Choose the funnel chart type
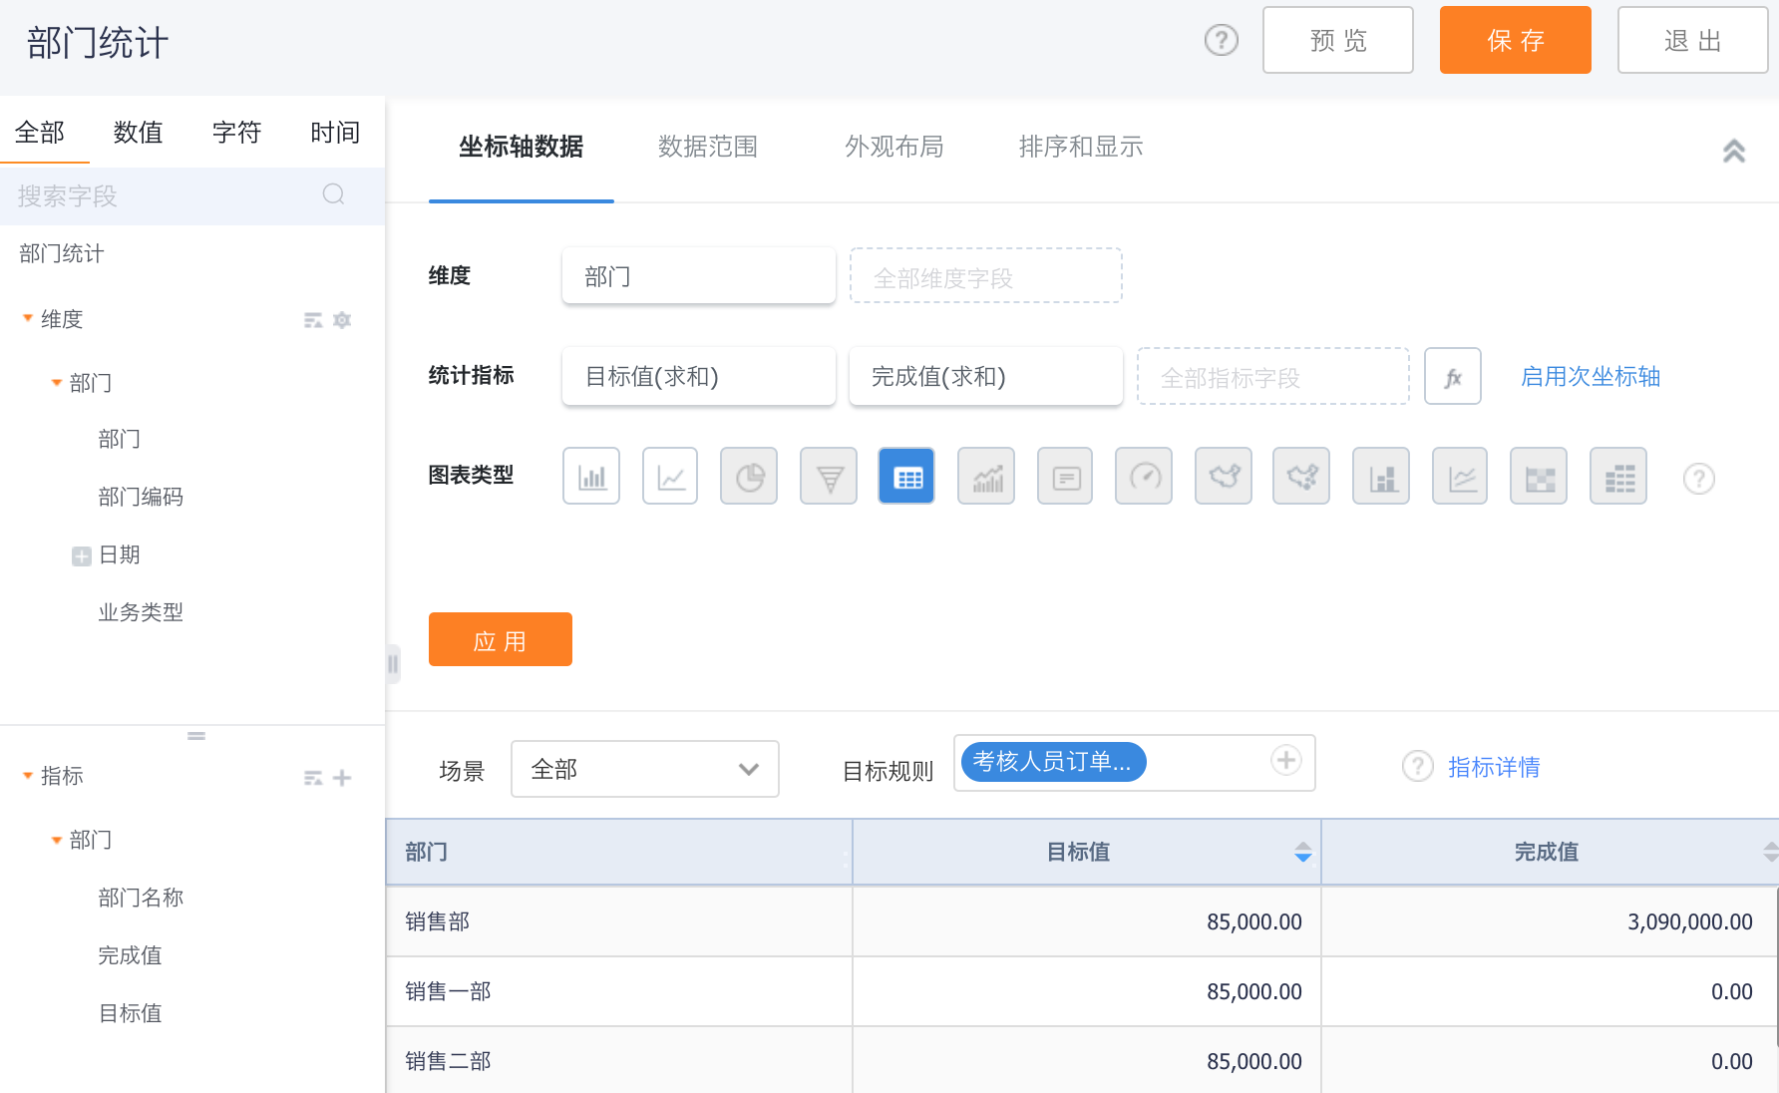This screenshot has height=1093, width=1779. pyautogui.click(x=828, y=477)
